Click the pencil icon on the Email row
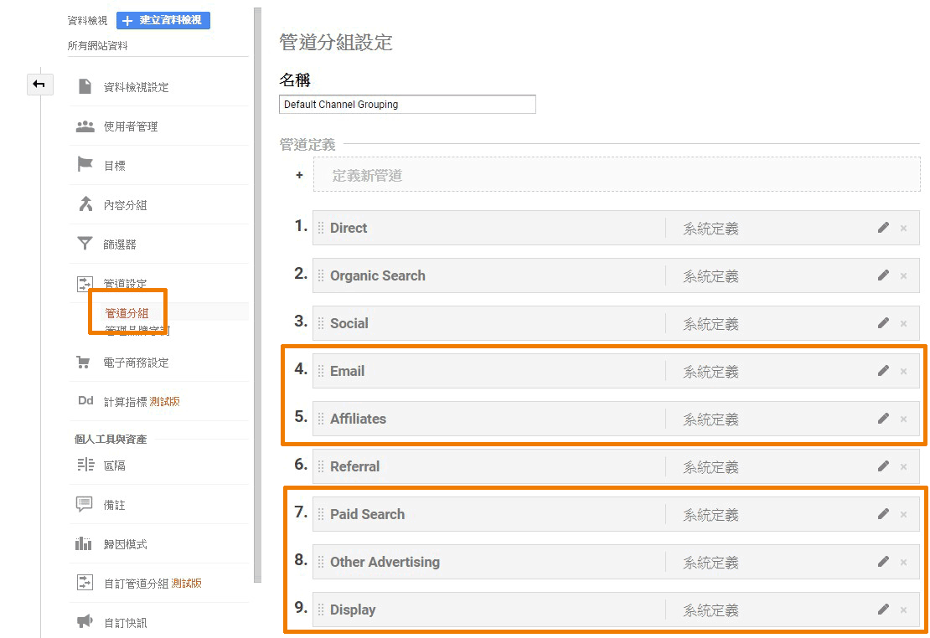 882,371
